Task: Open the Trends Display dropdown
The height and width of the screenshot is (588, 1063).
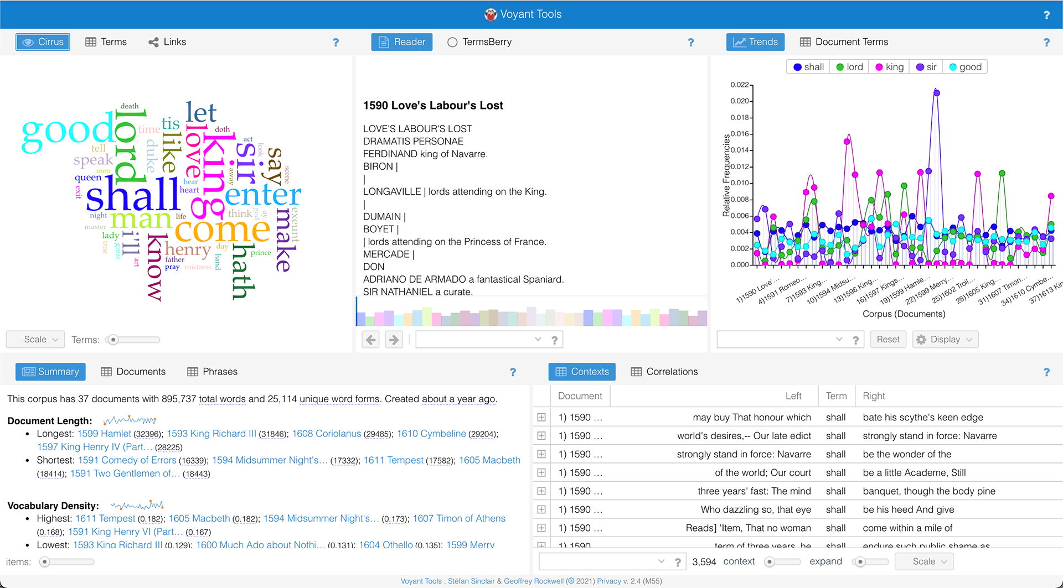Action: coord(945,339)
